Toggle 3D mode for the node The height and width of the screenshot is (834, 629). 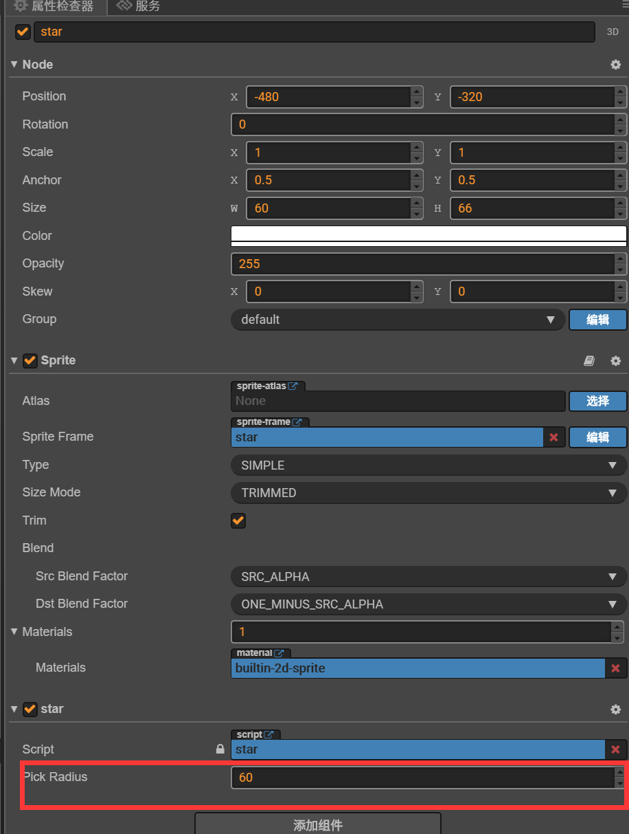[x=613, y=32]
